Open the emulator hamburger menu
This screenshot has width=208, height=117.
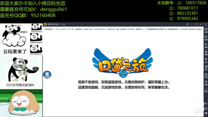pyautogui.click(x=187, y=24)
